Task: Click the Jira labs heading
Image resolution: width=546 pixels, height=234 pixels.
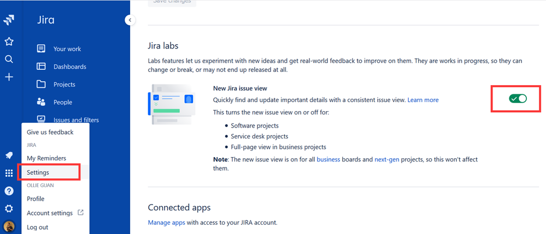Action: pos(163,46)
